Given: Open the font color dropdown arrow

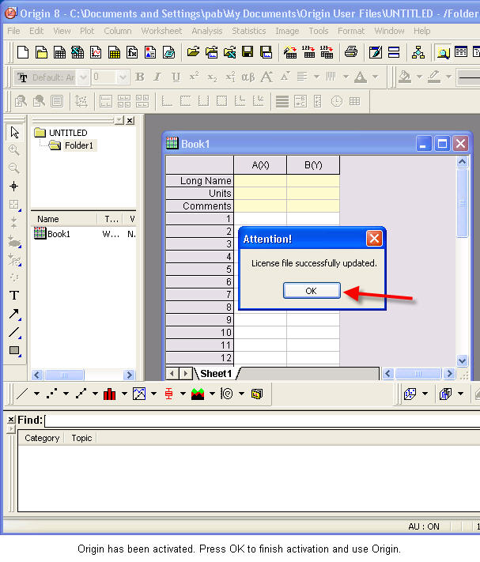Looking at the screenshot, I should (375, 77).
